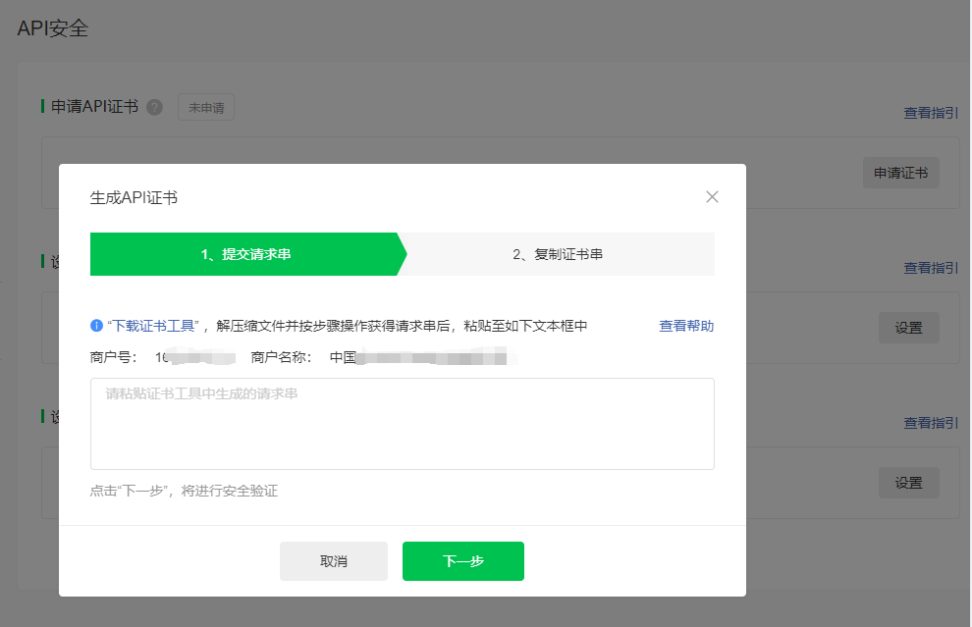The image size is (972, 627).
Task: Open 查看指引 link in 申请API证书 section
Action: click(x=931, y=113)
